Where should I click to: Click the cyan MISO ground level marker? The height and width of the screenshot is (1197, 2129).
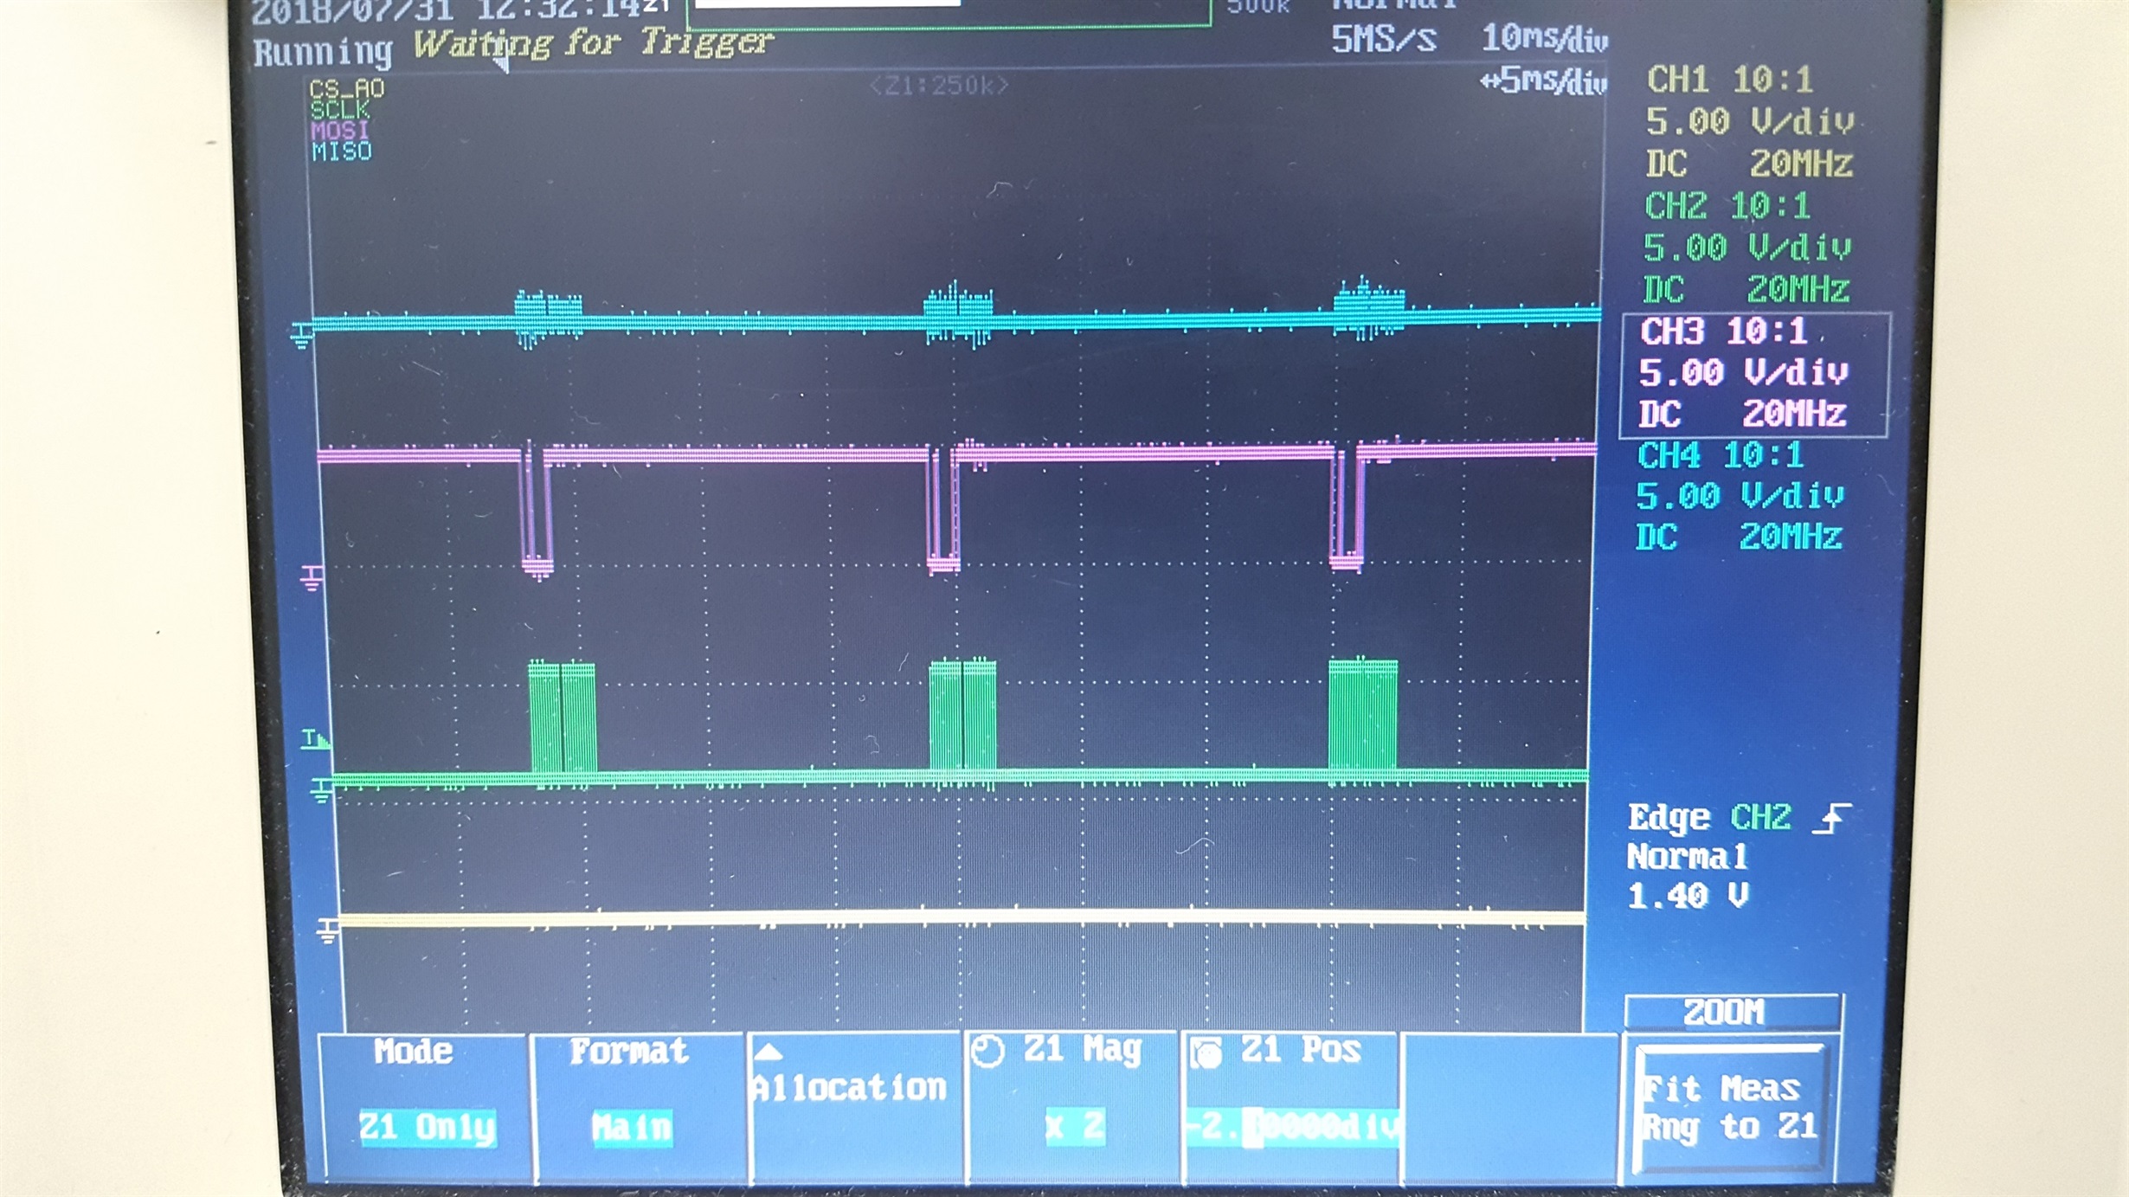[301, 335]
